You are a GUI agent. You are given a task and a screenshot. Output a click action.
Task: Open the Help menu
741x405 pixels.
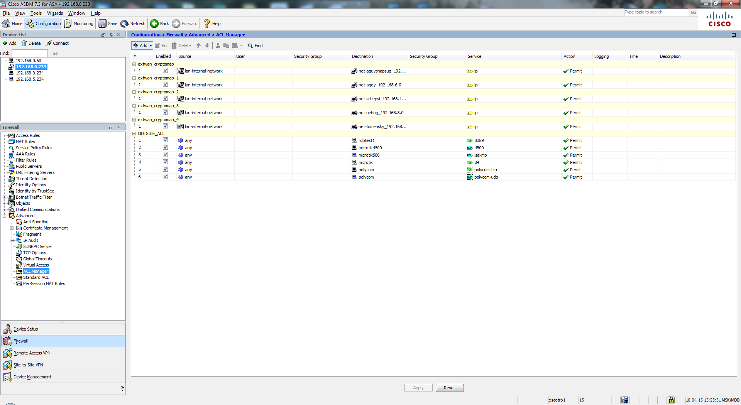96,13
